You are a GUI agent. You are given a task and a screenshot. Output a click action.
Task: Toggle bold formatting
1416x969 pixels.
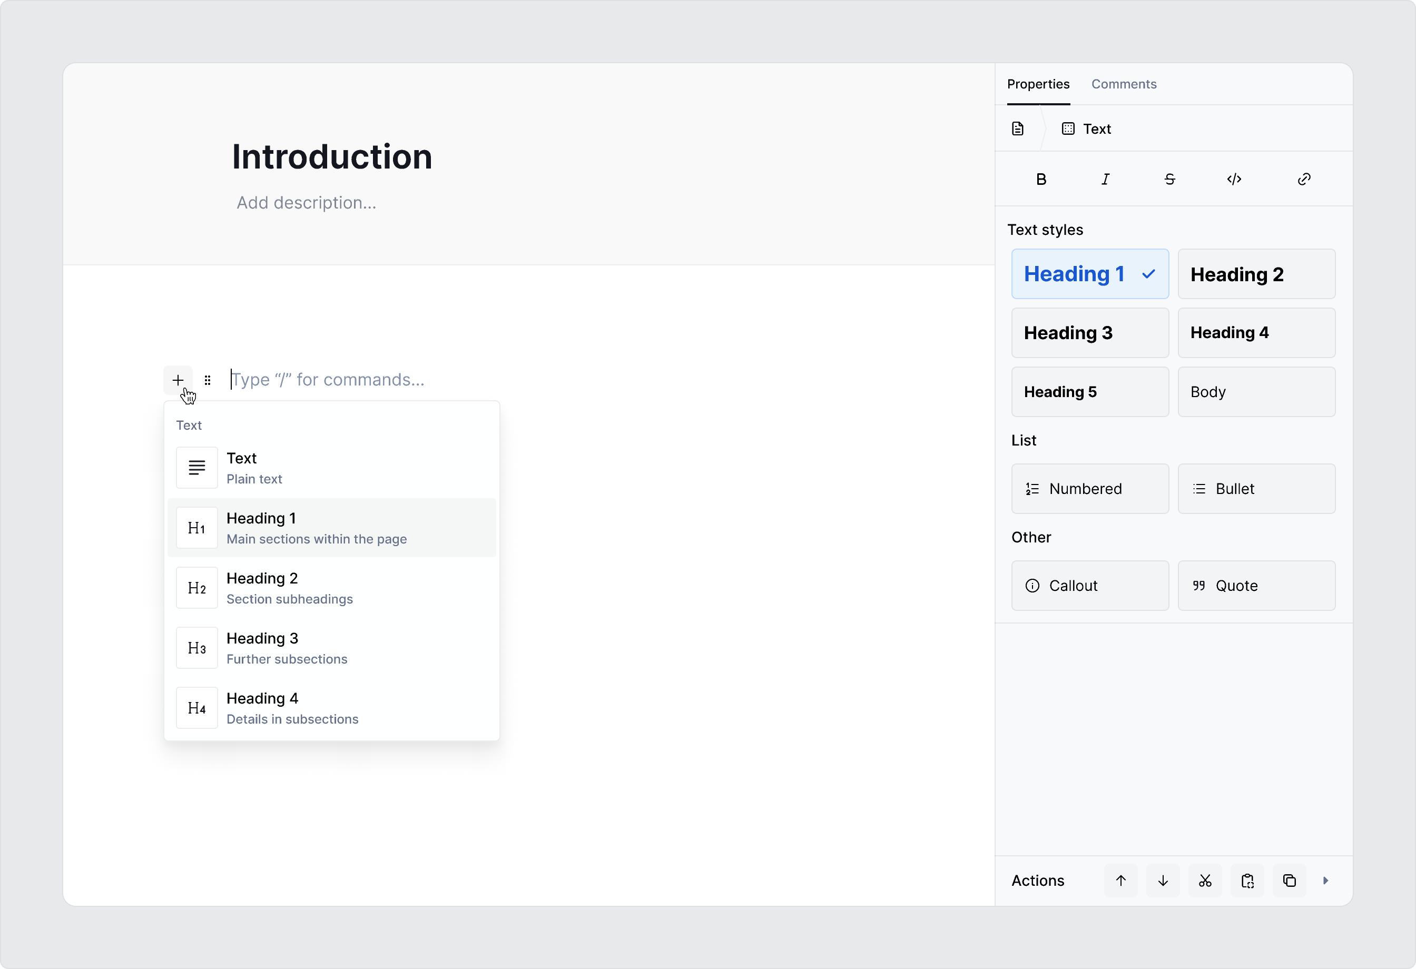point(1041,179)
